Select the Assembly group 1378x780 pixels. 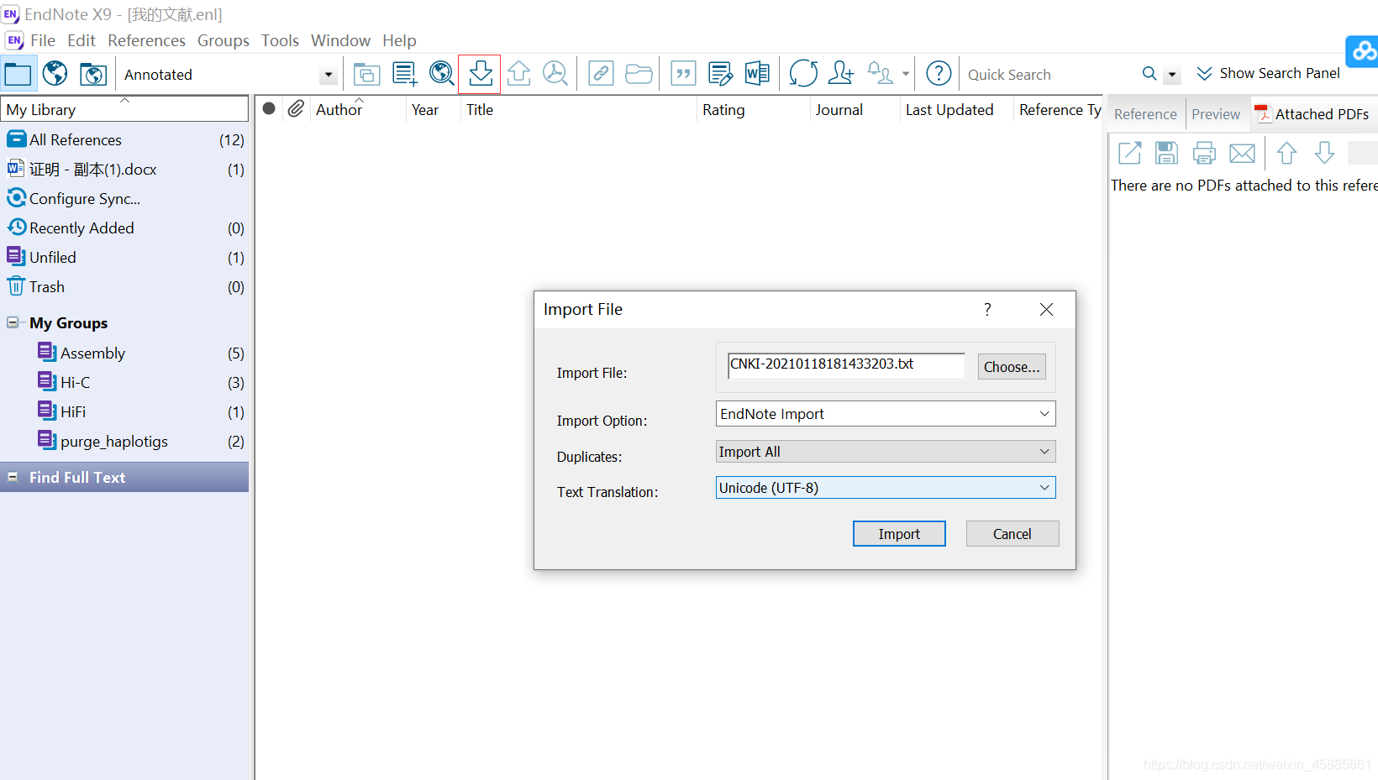tap(124, 353)
